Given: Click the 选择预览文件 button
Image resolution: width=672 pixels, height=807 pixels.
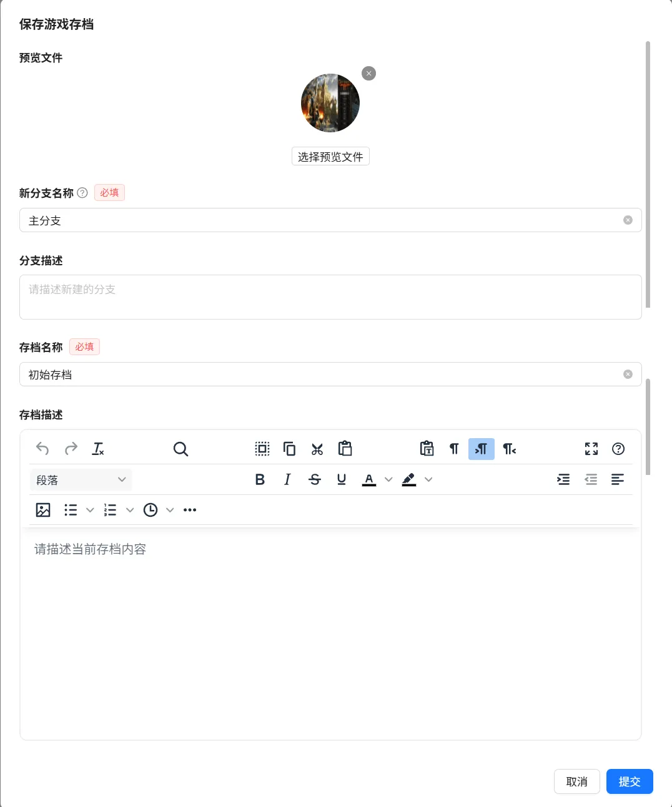Looking at the screenshot, I should point(330,157).
